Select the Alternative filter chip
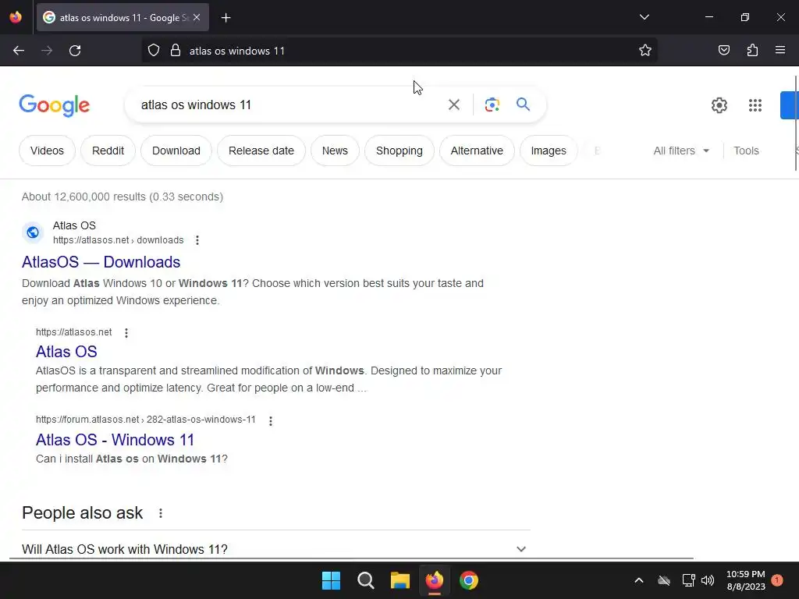The width and height of the screenshot is (799, 599). click(477, 151)
